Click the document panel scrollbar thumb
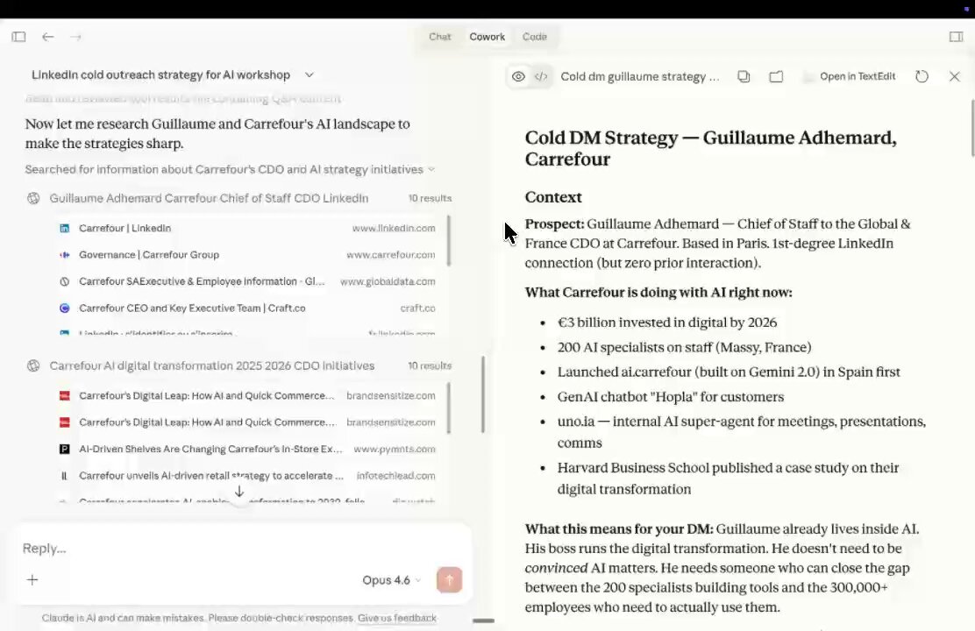The width and height of the screenshot is (975, 631). click(x=971, y=128)
